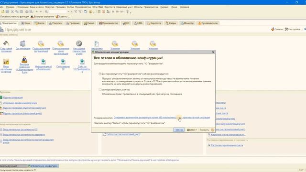Click the calculator toolbar icon
Image resolution: width=306 pixels, height=172 pixels.
click(99, 11)
